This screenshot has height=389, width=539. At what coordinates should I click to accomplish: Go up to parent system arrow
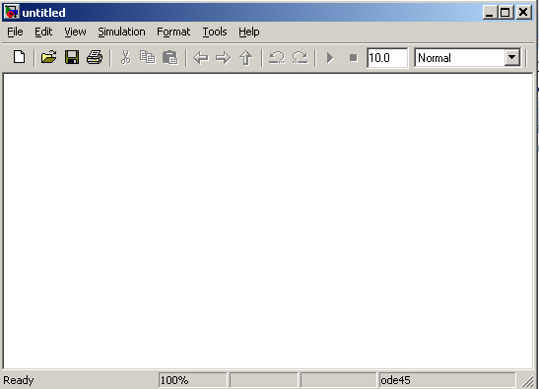click(245, 58)
